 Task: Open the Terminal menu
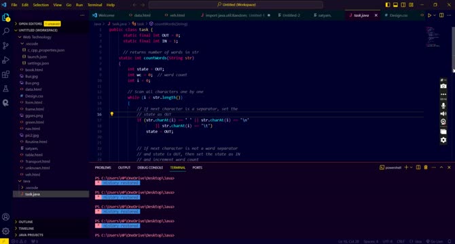tap(94, 5)
